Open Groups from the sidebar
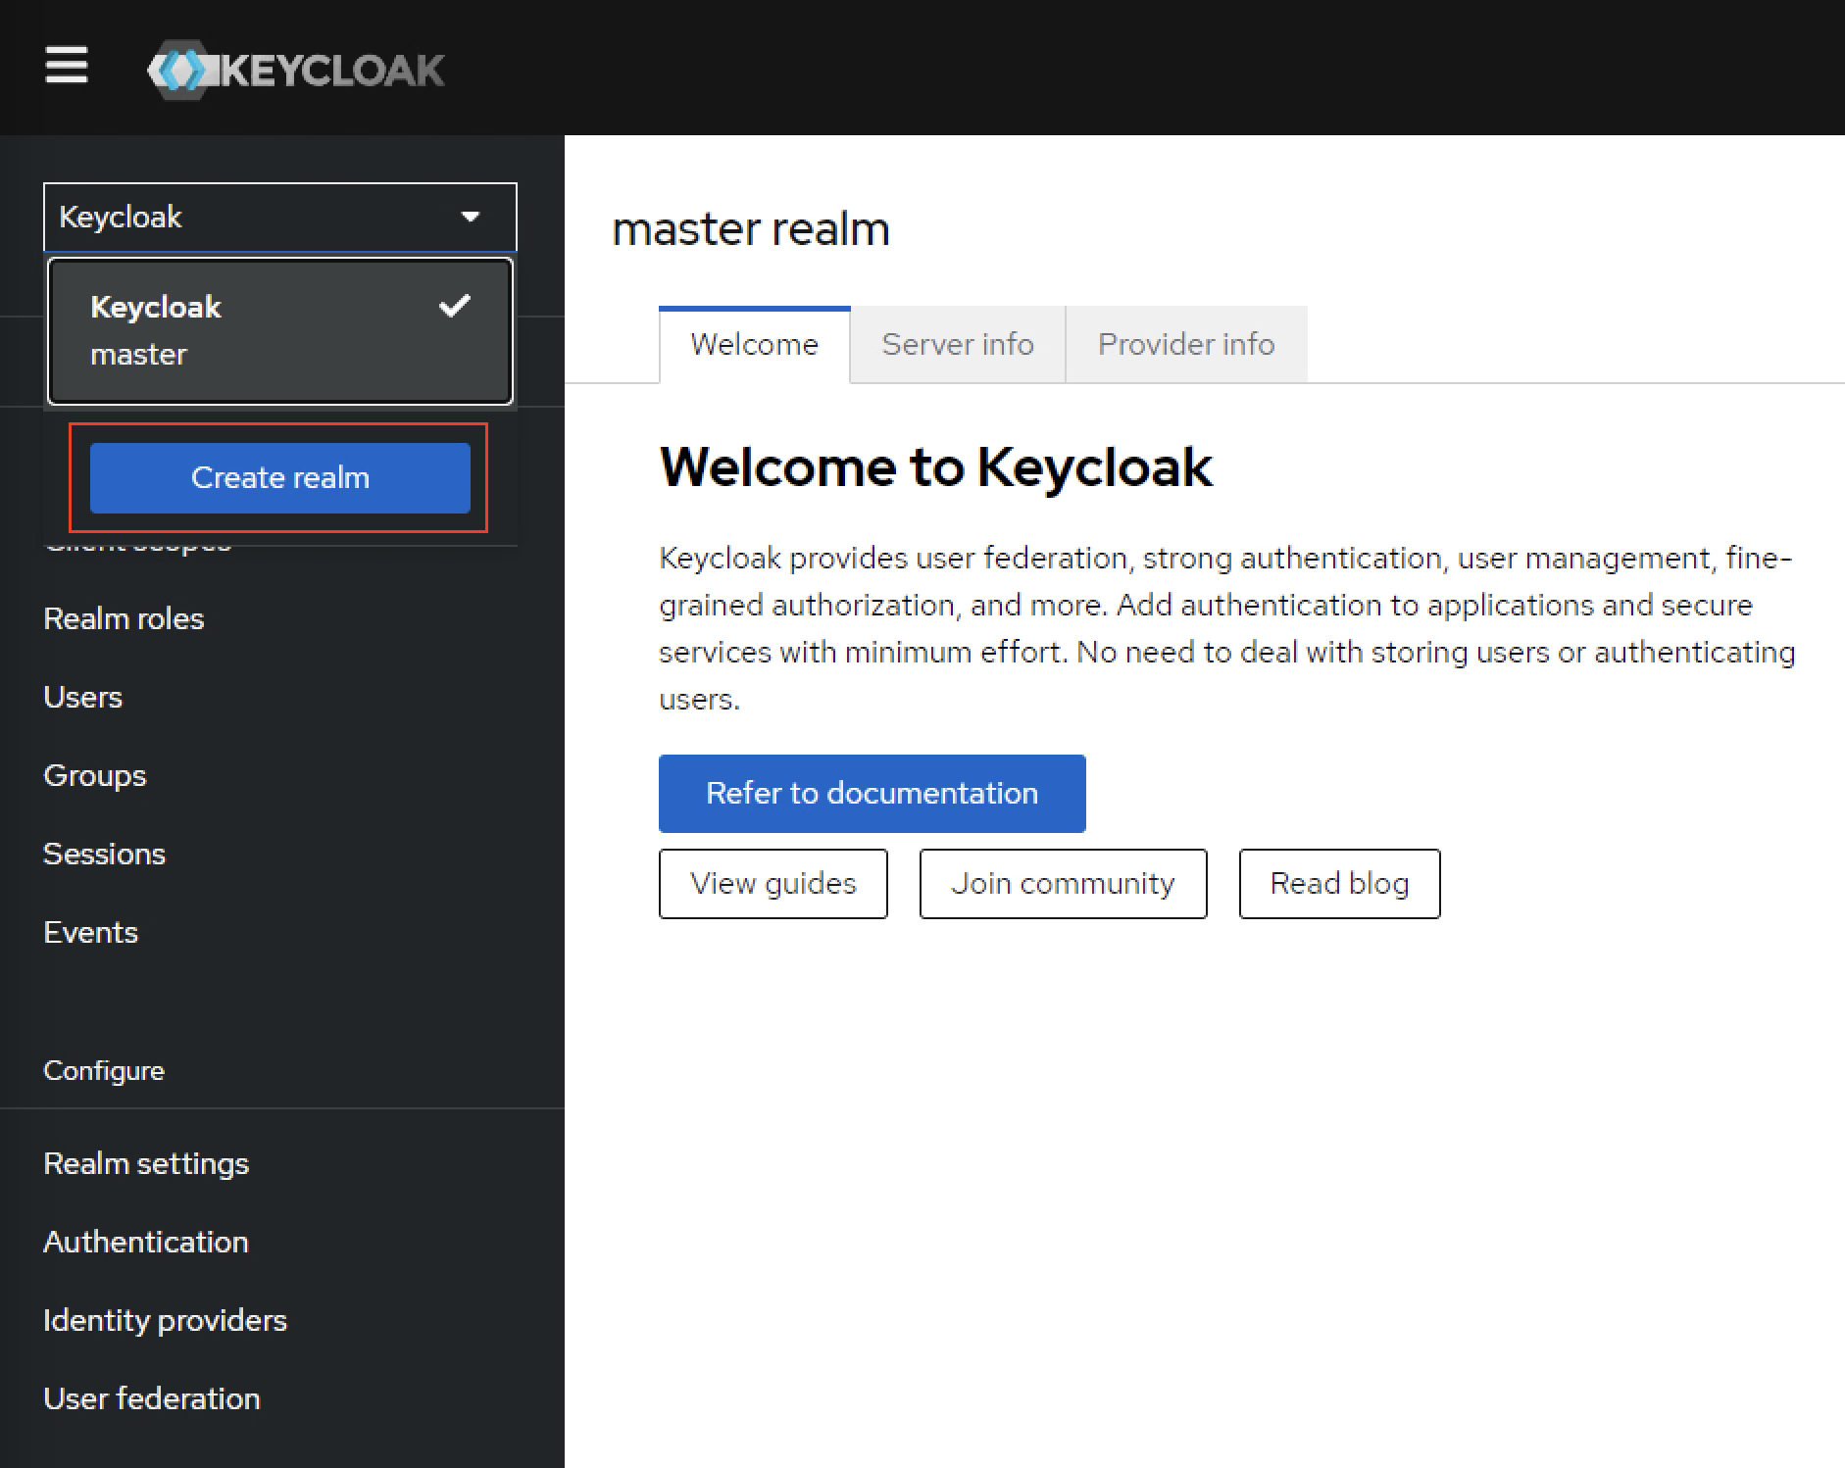 point(94,775)
